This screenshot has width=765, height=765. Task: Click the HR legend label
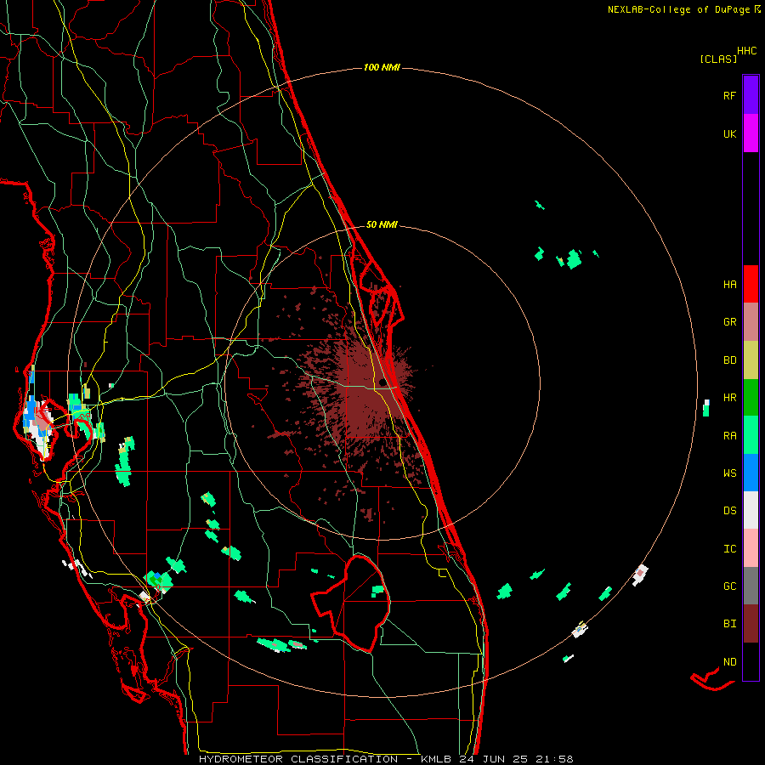click(729, 398)
